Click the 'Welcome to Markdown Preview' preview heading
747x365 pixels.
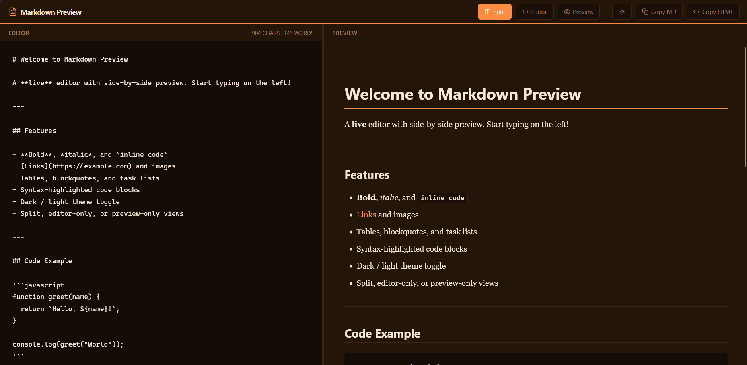[463, 94]
